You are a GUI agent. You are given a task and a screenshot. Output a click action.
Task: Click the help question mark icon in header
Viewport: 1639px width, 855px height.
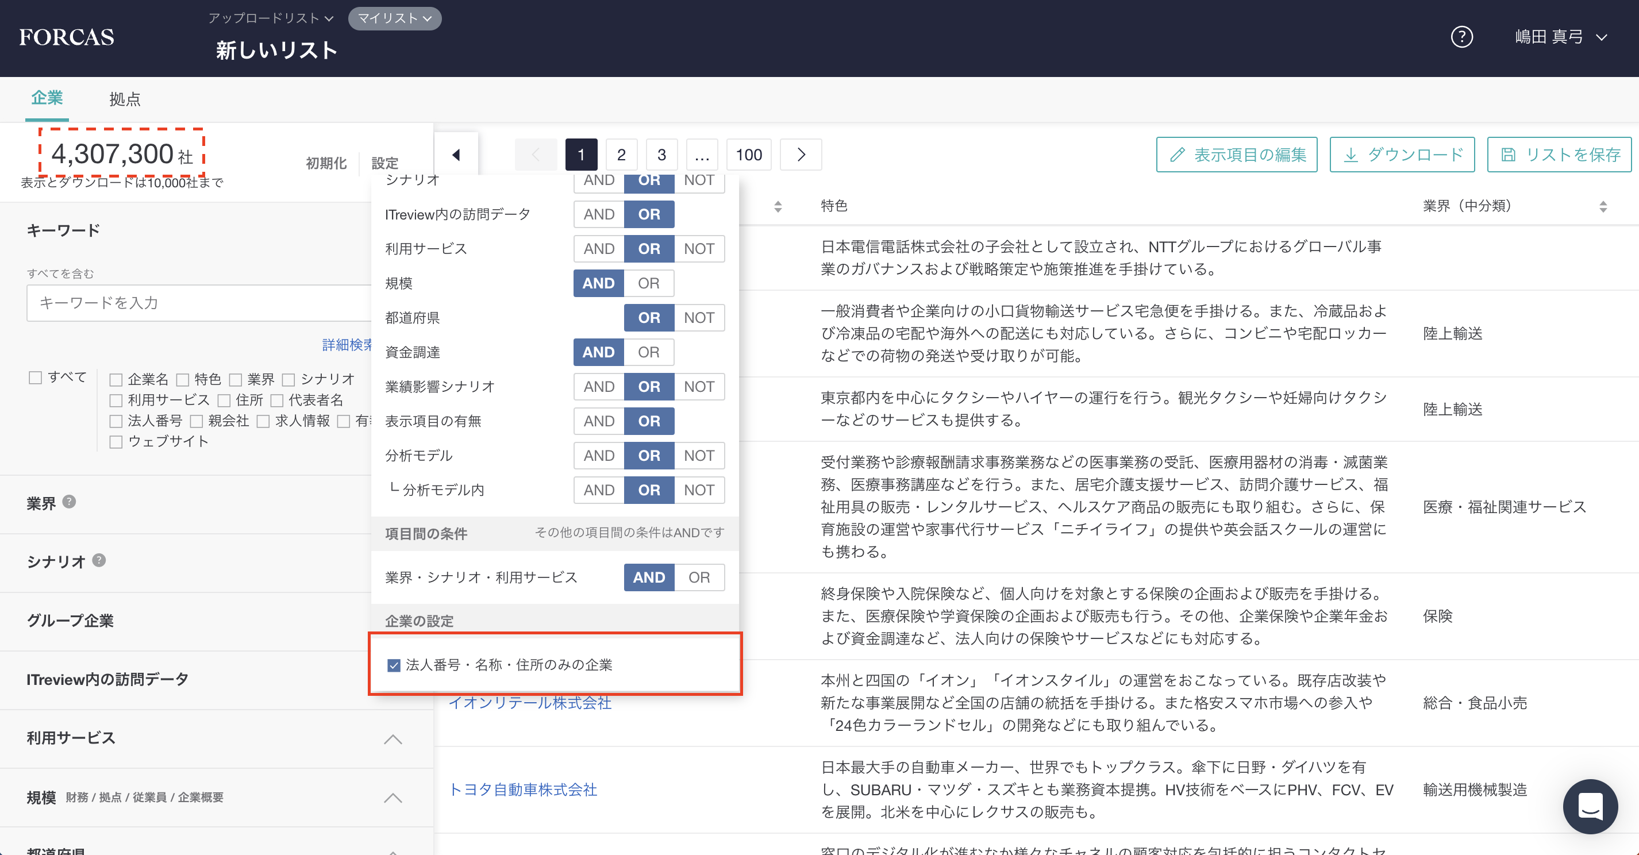(x=1461, y=37)
